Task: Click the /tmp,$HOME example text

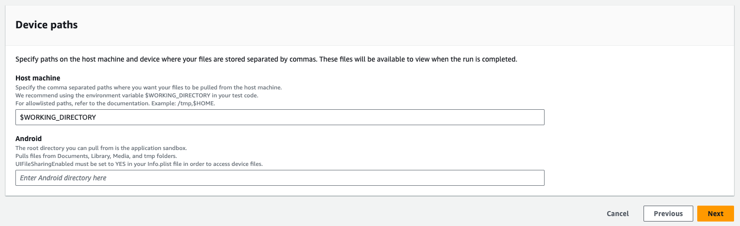Action: point(197,102)
